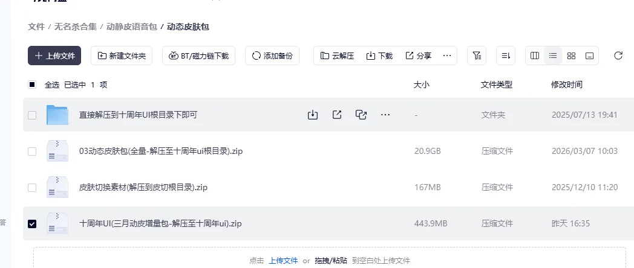634x268 pixels.
Task: Click the 上传文件 button
Action: (x=54, y=56)
